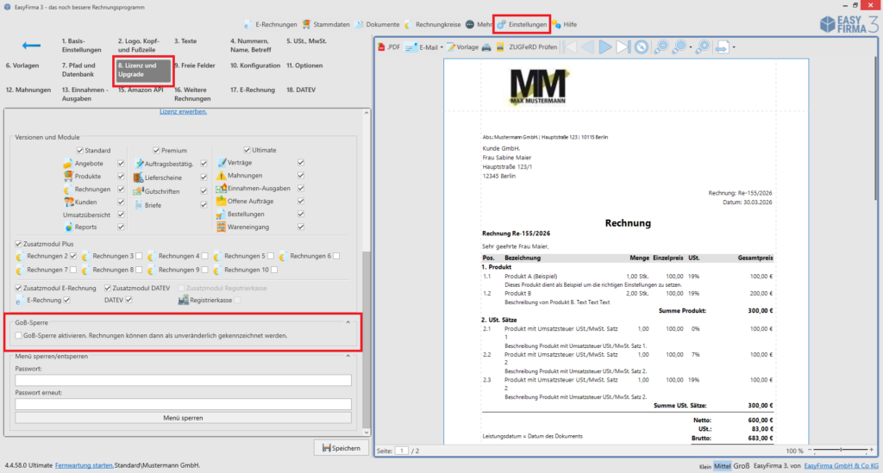
Task: Go to next page with blue play arrow
Action: [605, 47]
